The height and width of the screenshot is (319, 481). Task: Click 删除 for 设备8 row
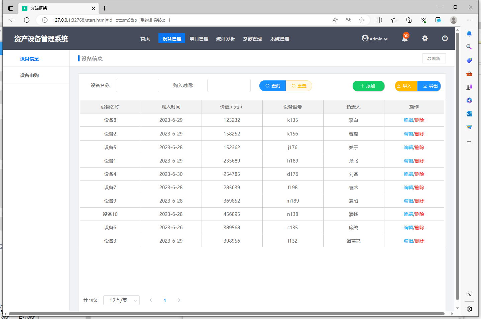tap(419, 120)
